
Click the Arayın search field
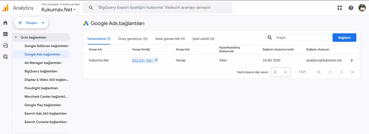(x=297, y=38)
